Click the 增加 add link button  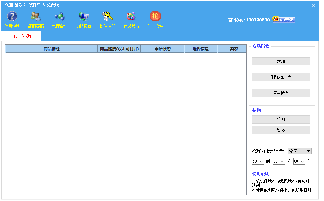281,61
